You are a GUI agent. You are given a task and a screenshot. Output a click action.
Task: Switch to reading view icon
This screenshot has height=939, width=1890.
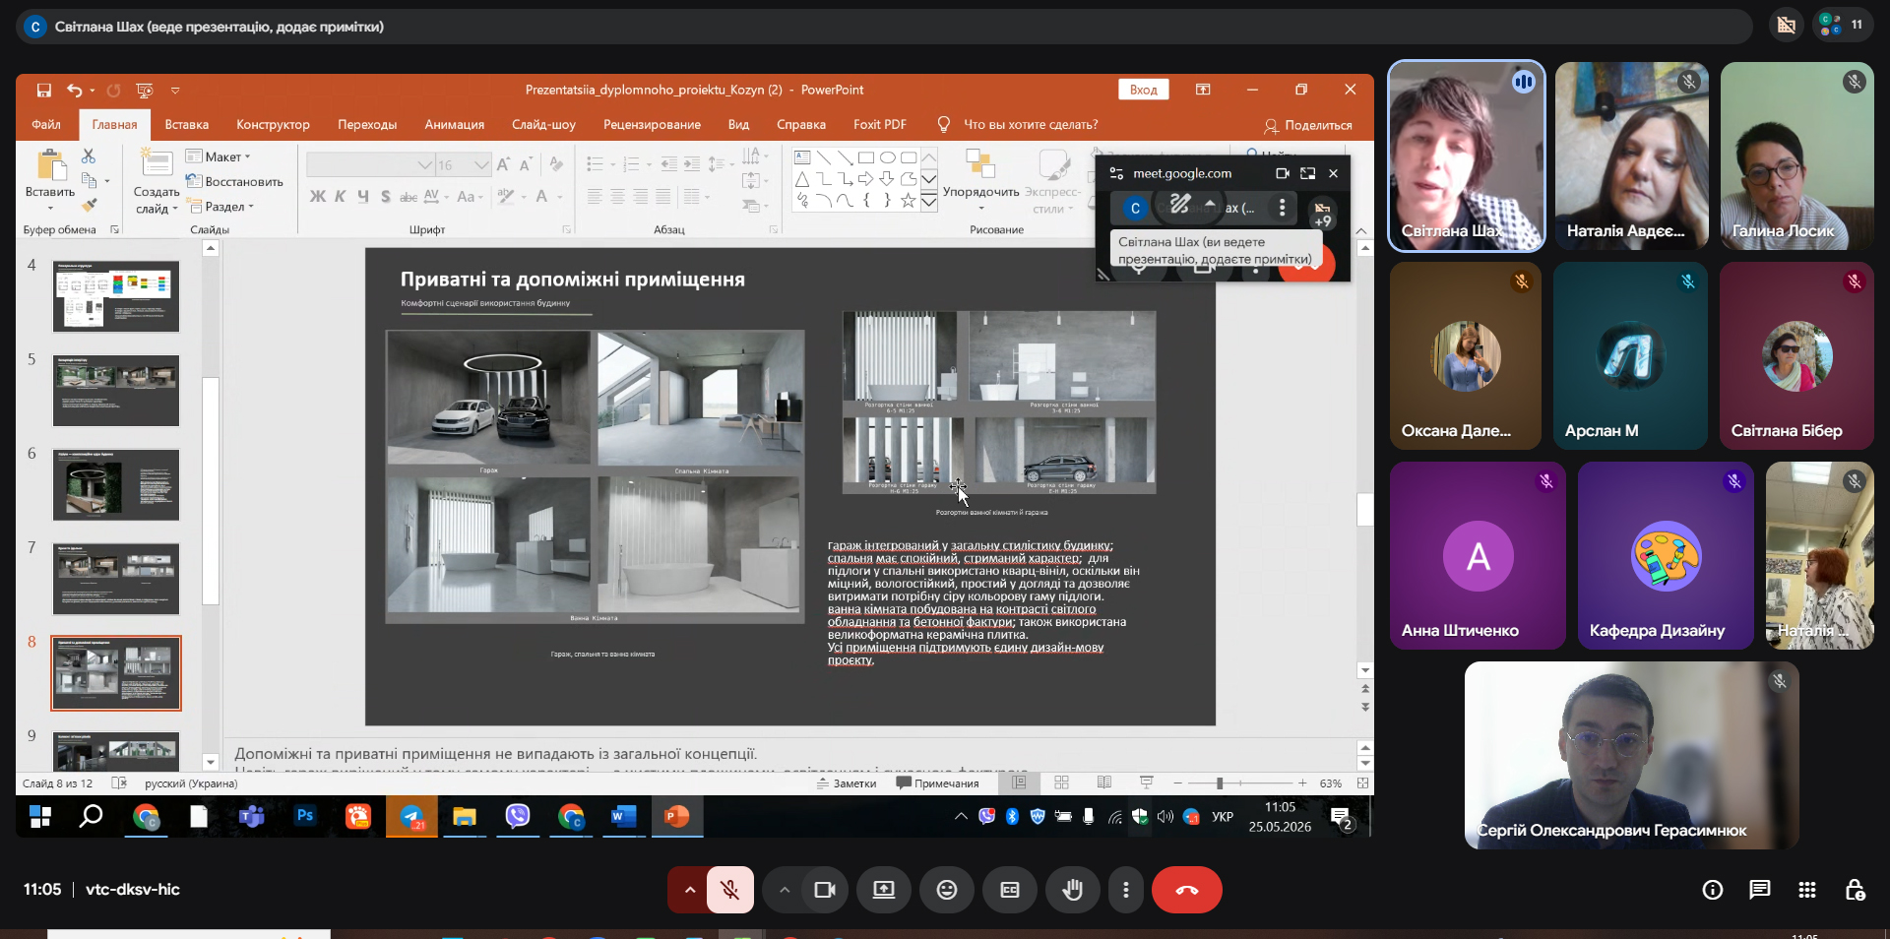point(1103,782)
